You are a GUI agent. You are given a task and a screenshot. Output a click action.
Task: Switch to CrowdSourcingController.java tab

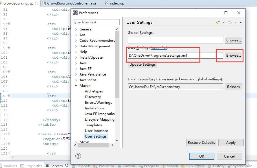click(x=71, y=3)
